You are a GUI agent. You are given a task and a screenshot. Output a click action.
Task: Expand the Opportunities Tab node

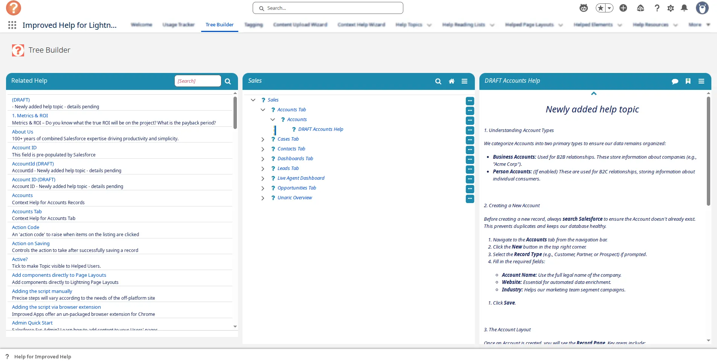tap(263, 188)
